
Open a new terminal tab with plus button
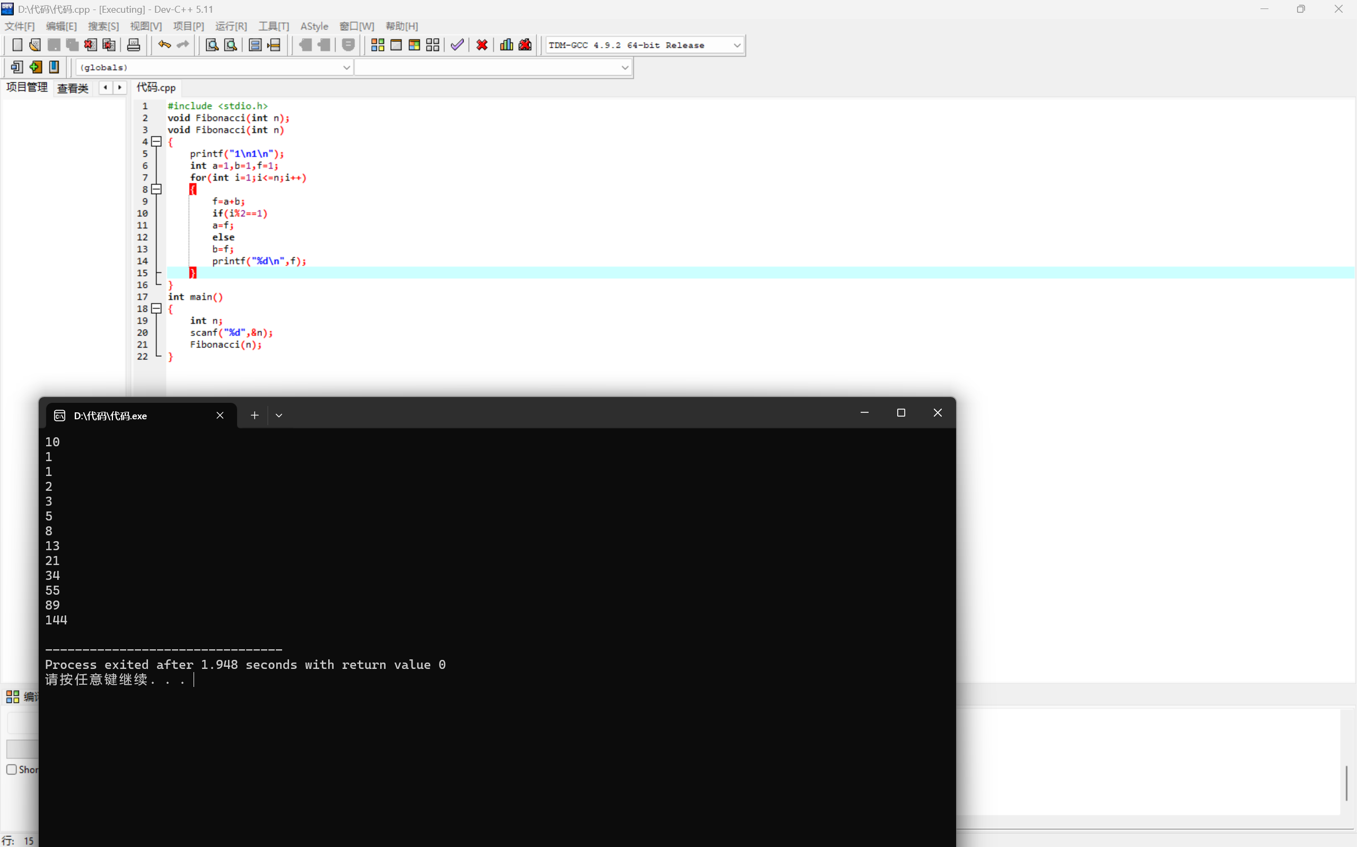tap(255, 415)
